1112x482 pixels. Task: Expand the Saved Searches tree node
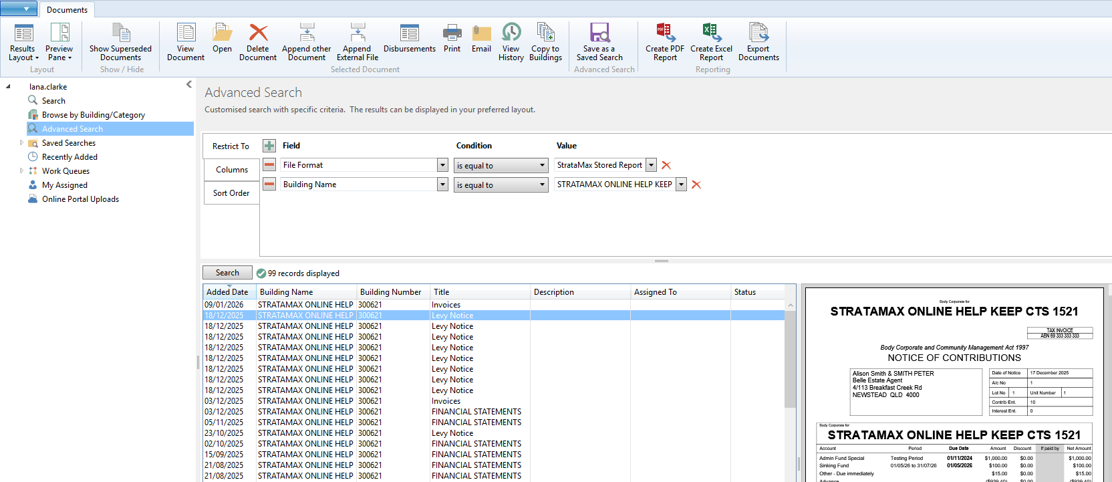21,143
